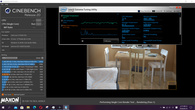Image resolution: width=195 pixels, height=110 pixels.
Task: Click the Memory Utilization 4667 MB tile
Action: pos(153,18)
